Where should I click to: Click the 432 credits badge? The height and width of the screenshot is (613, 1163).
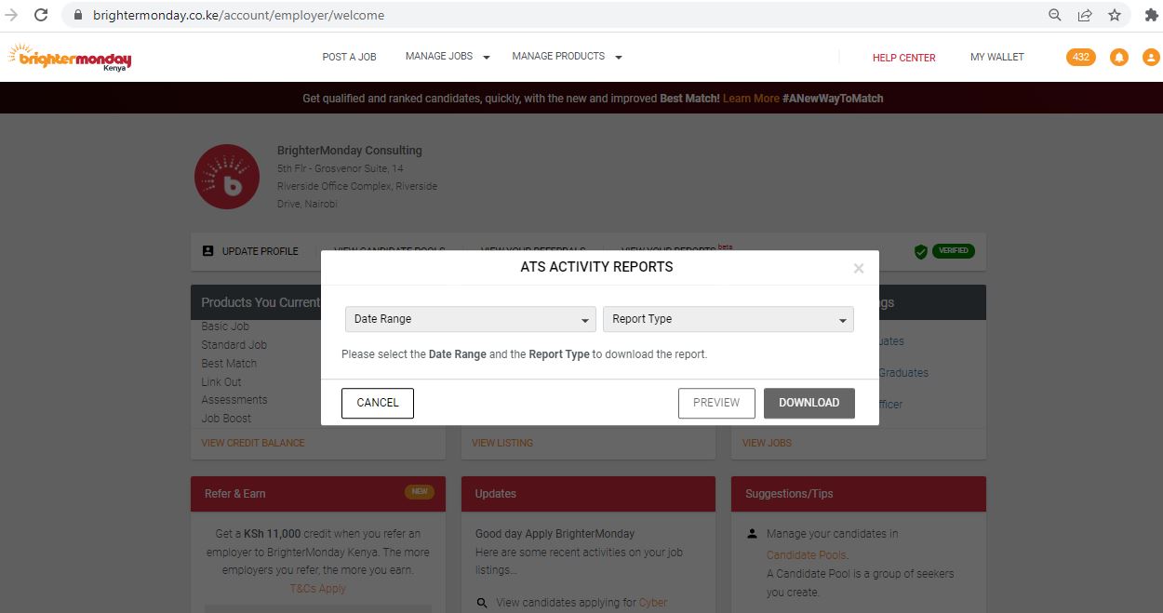coord(1081,57)
